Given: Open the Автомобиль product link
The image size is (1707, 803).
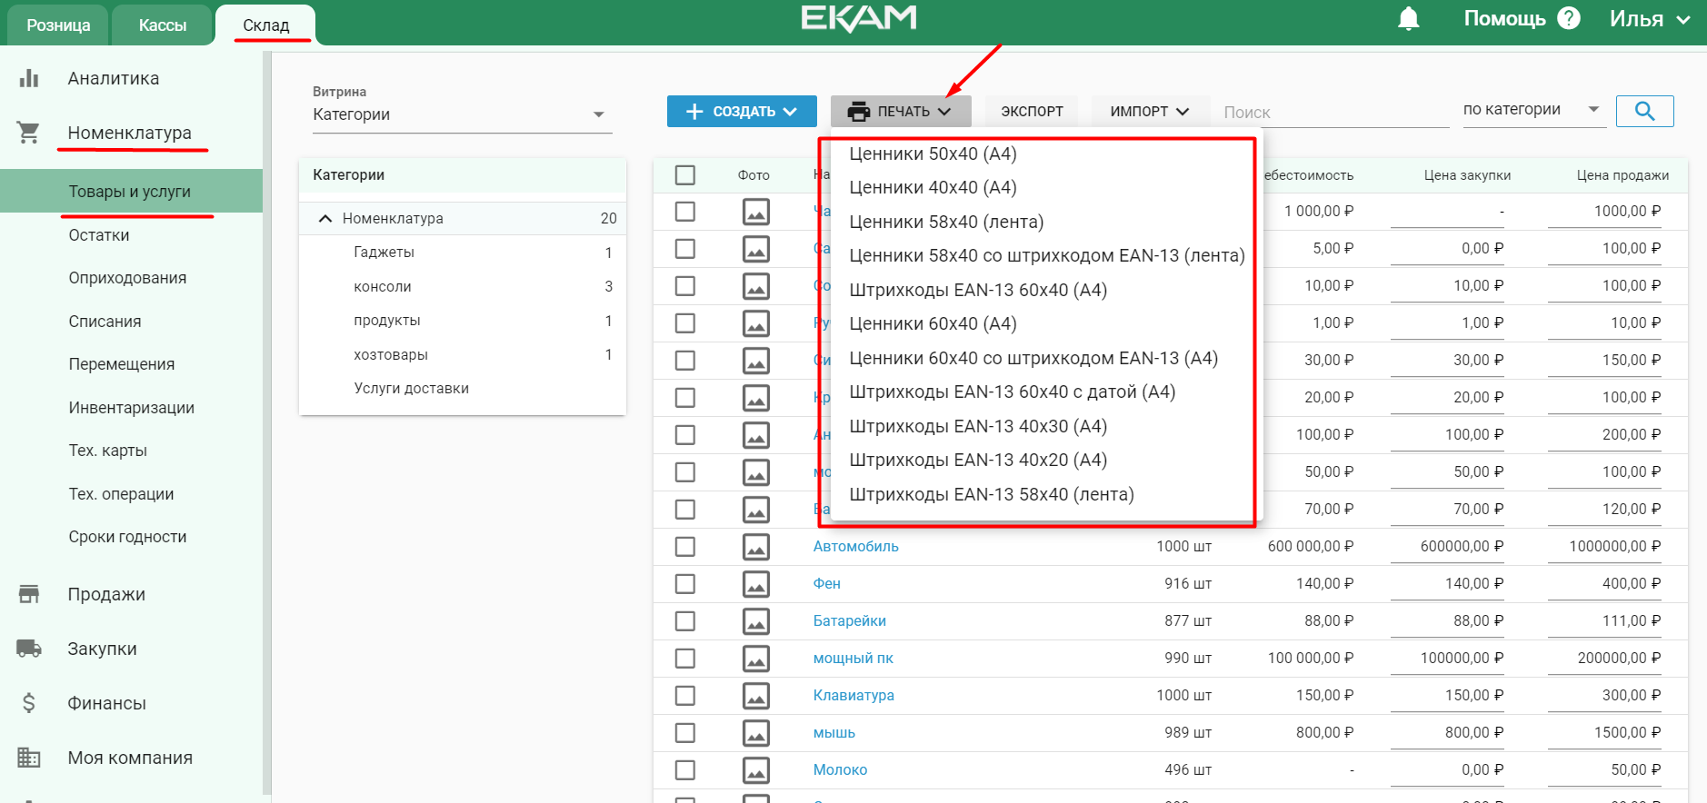Looking at the screenshot, I should click(855, 547).
